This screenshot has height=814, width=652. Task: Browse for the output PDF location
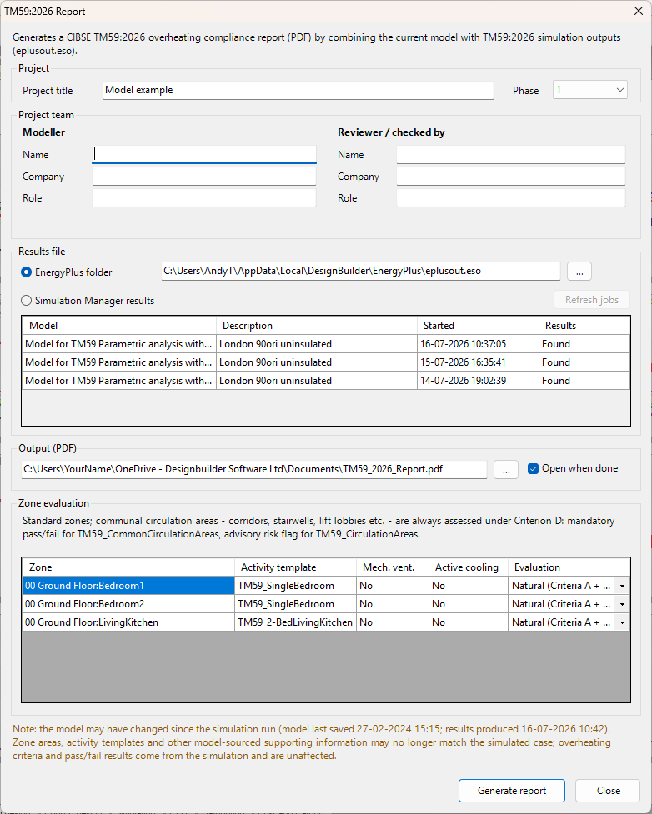[506, 470]
